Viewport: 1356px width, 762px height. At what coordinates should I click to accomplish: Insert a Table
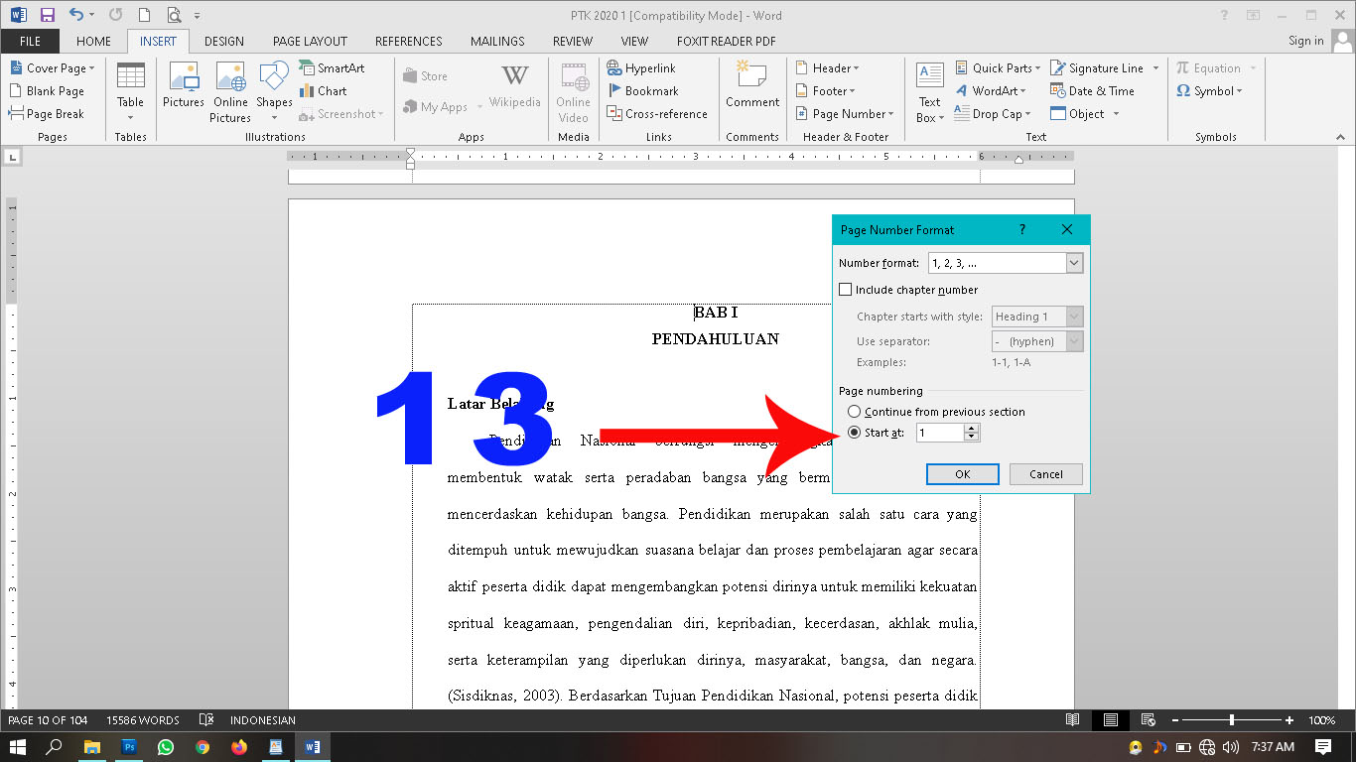[x=130, y=90]
